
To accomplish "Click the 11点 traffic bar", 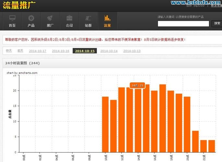I will [x=113, y=126].
